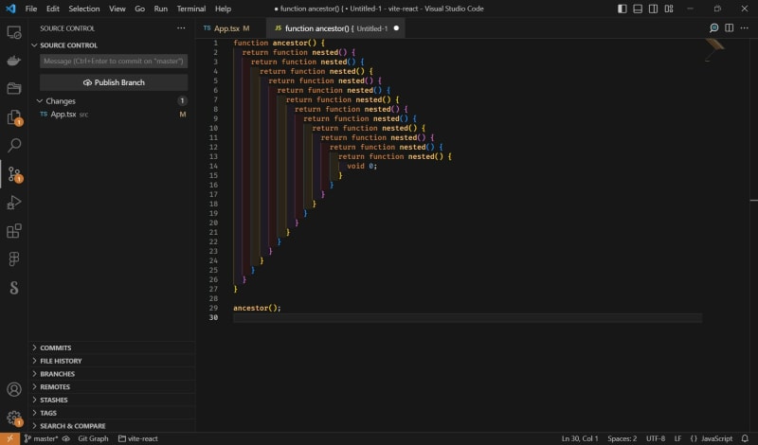Open the Run and Debug icon
This screenshot has height=445, width=758.
(x=14, y=202)
